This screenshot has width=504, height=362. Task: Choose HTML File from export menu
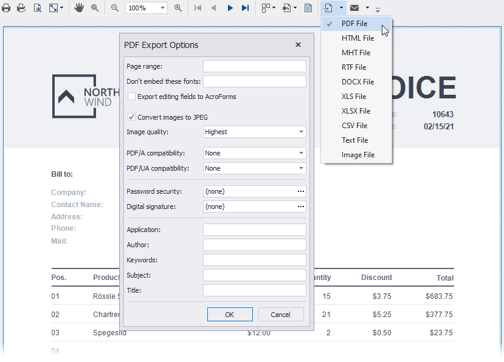pos(356,38)
